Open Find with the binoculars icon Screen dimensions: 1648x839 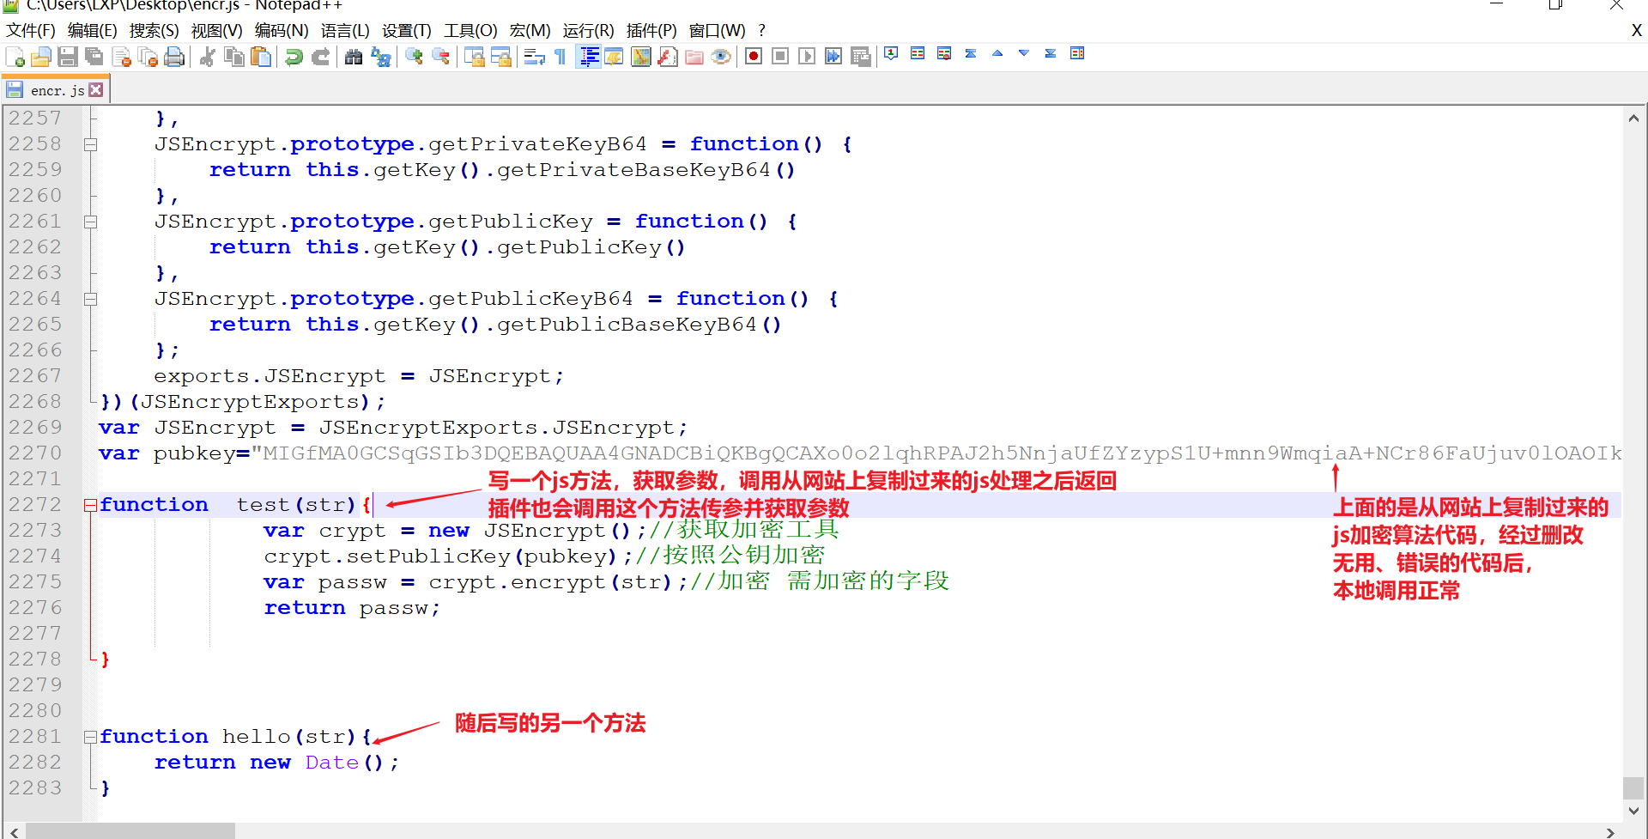pyautogui.click(x=354, y=57)
